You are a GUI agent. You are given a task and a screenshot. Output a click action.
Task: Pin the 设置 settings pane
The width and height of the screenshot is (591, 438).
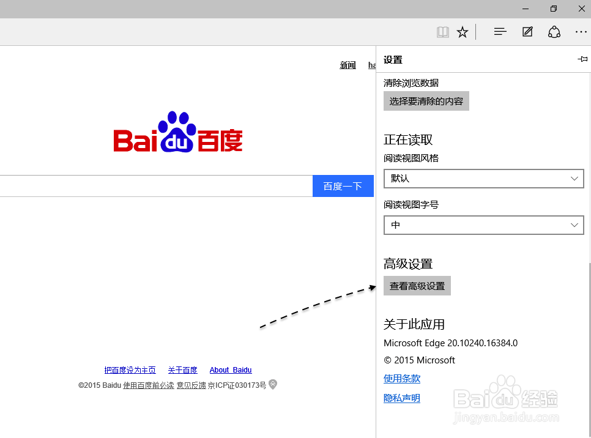582,59
